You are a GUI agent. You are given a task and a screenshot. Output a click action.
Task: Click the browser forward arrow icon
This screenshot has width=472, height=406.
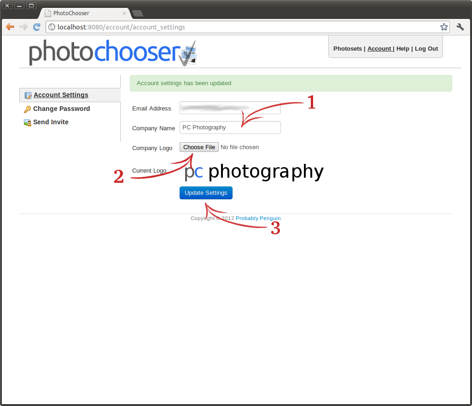[23, 27]
